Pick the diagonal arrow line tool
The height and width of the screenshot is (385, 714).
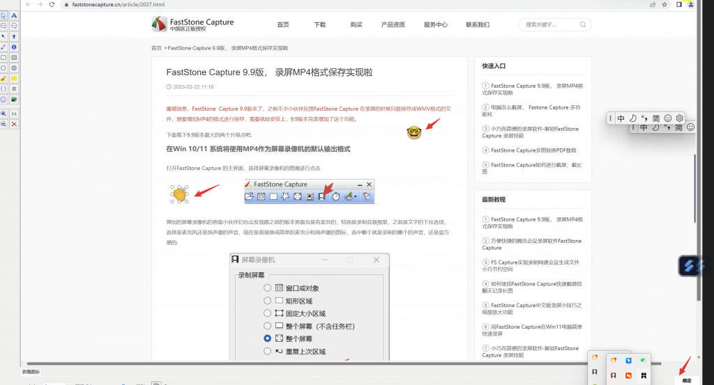click(3, 36)
